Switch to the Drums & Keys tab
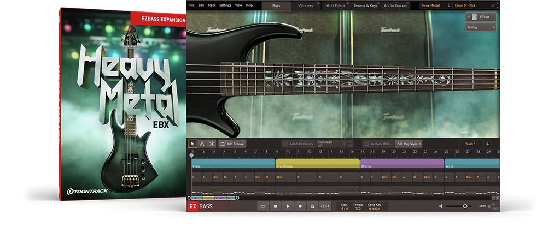This screenshot has width=560, height=227. click(x=366, y=5)
